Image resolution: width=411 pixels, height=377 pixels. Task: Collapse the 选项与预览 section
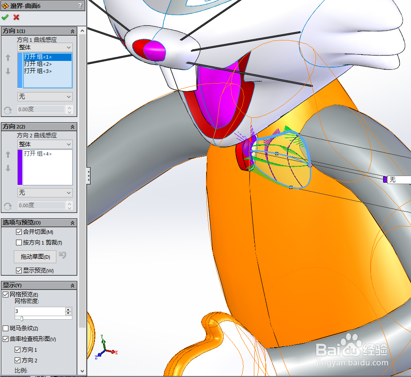pyautogui.click(x=73, y=223)
